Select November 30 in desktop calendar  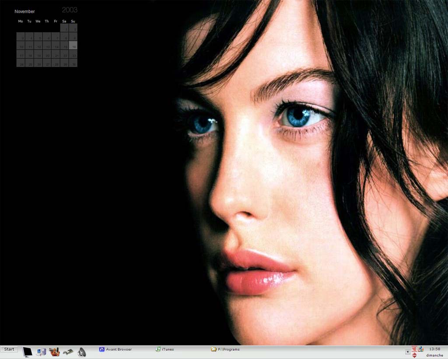73,63
